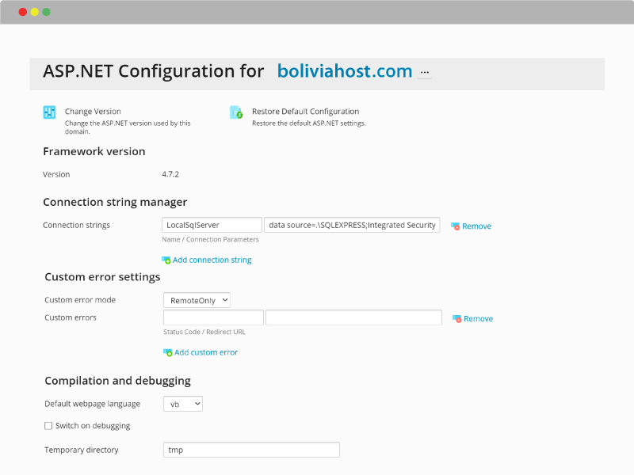The height and width of the screenshot is (475, 634).
Task: Click the Remove icon beside connection string
Action: point(455,226)
